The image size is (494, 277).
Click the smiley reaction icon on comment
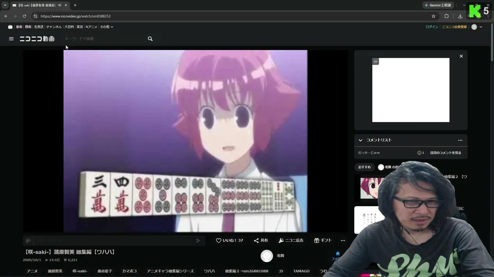click(x=419, y=153)
